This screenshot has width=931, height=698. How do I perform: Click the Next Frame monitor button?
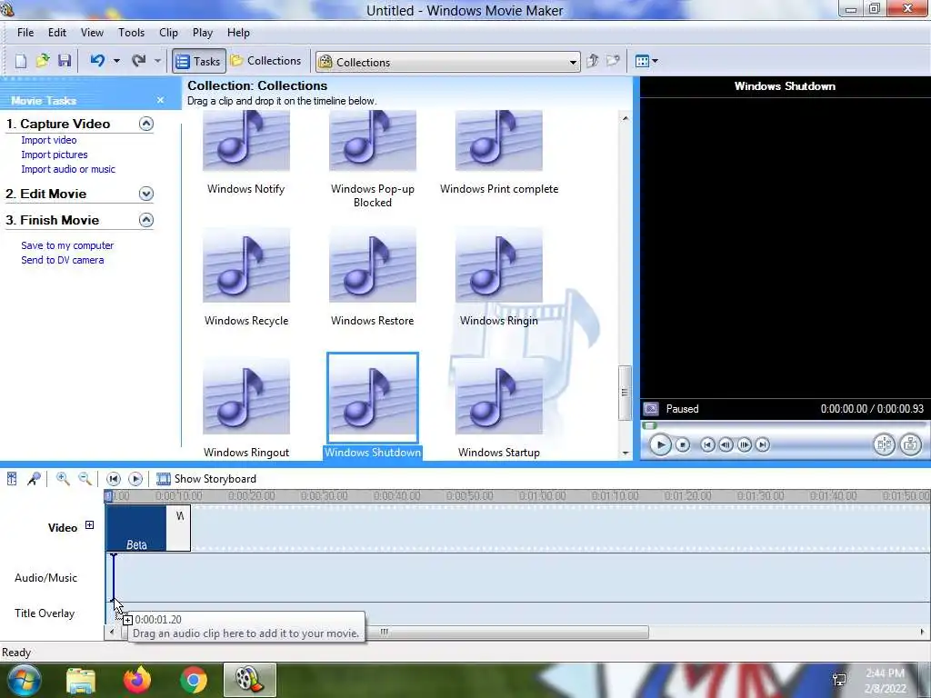744,444
